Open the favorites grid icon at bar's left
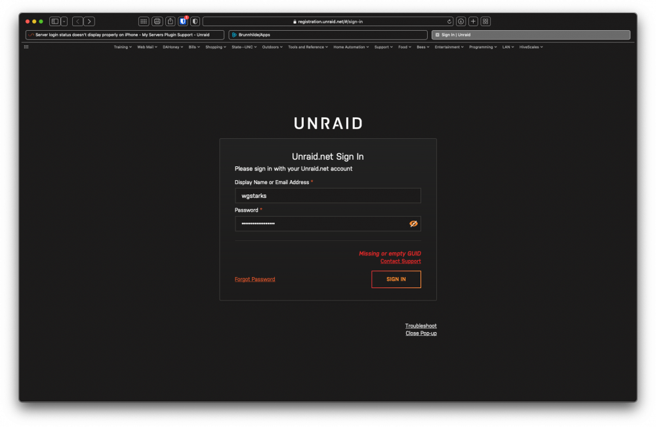 click(x=26, y=47)
